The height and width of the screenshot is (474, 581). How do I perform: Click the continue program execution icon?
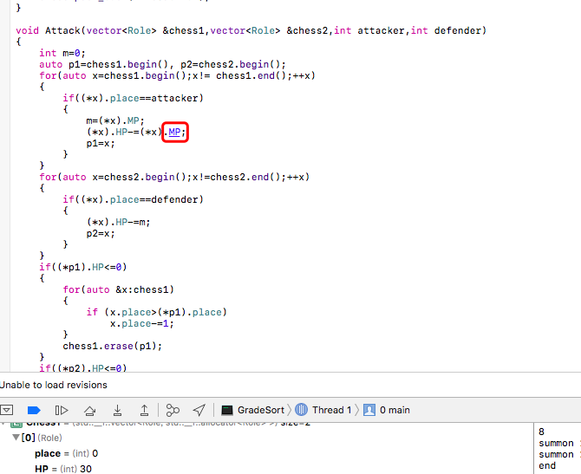[62, 410]
